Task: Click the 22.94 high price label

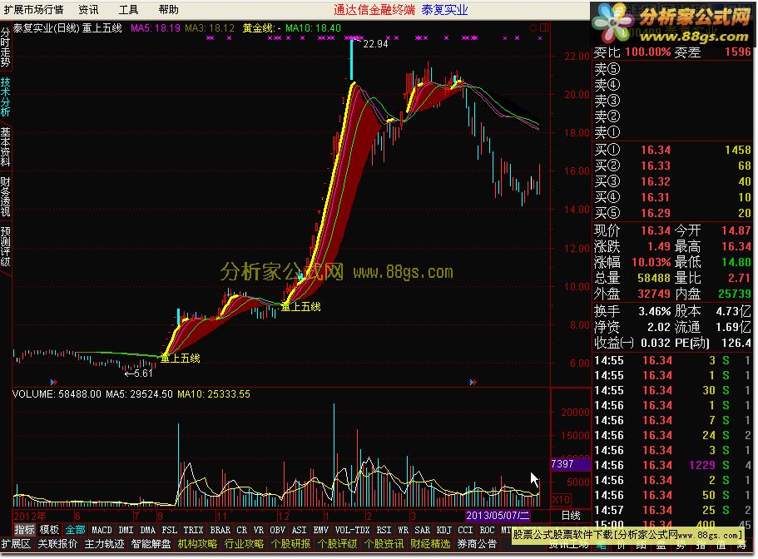Action: click(375, 44)
